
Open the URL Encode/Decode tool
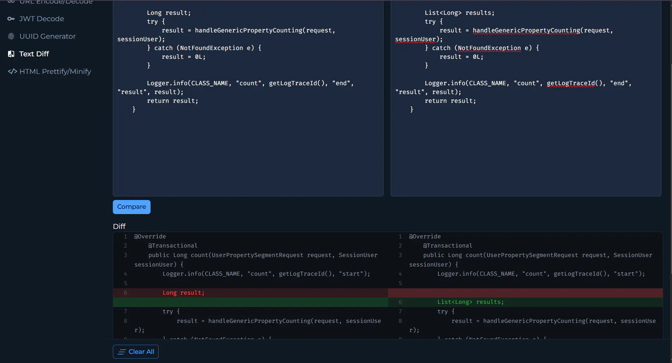tap(56, 2)
